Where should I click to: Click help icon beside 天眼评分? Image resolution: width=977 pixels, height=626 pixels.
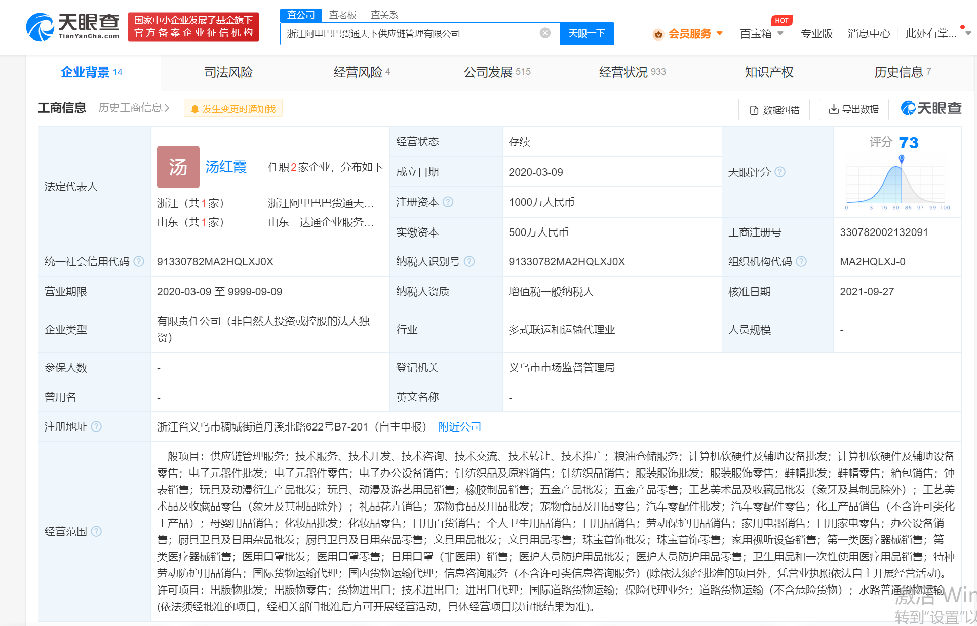pyautogui.click(x=780, y=172)
